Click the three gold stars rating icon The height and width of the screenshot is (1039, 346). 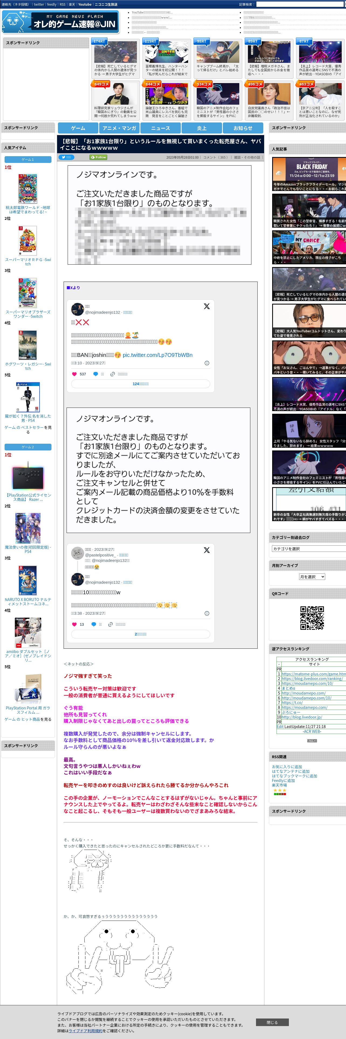tap(280, 790)
